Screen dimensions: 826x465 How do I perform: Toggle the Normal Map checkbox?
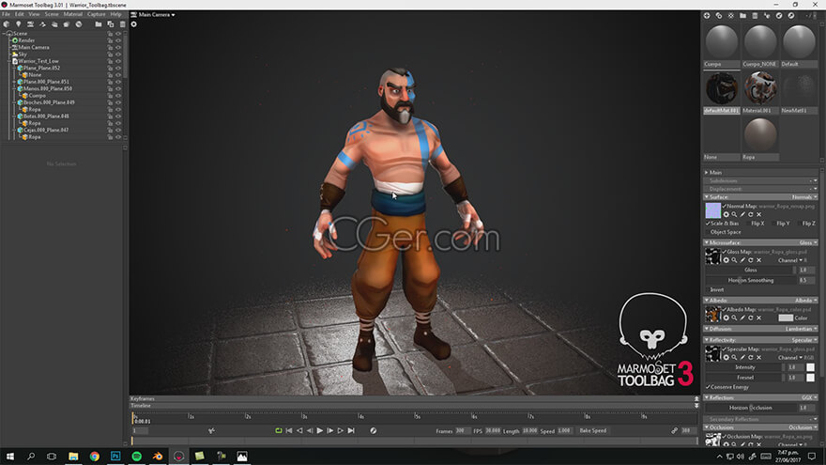click(x=725, y=206)
